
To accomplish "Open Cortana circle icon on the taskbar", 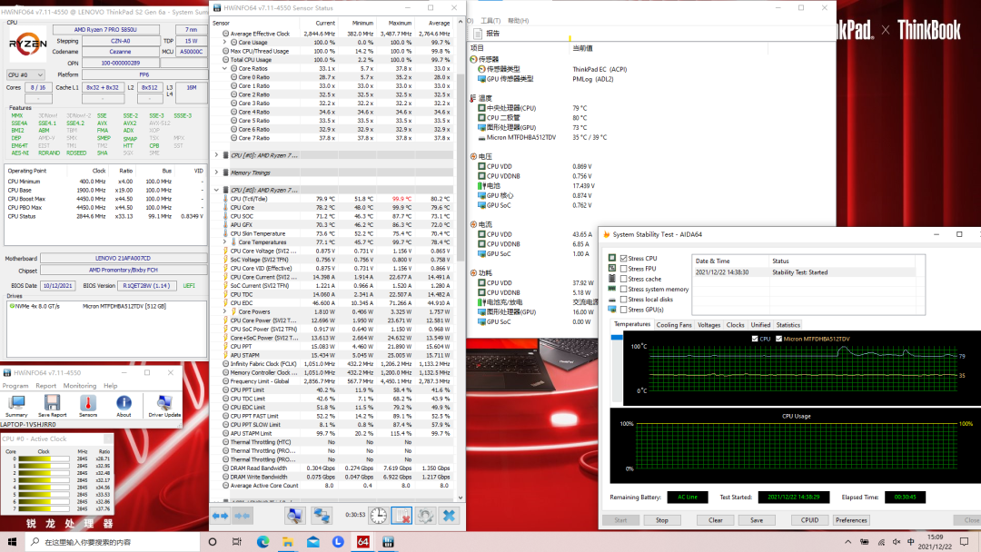I will (x=212, y=542).
